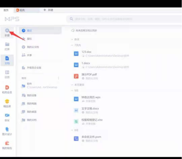182x159 pixels.
Task: Click the document search input field
Action: (x=124, y=19)
